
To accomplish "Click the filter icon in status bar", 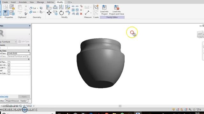I will coord(198,110).
